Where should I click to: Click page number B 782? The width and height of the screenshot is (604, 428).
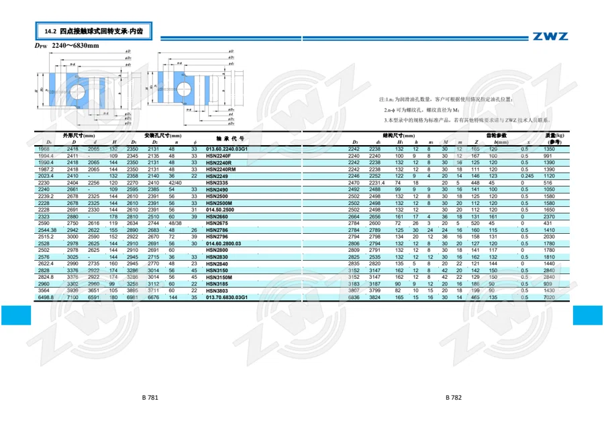tap(454, 398)
